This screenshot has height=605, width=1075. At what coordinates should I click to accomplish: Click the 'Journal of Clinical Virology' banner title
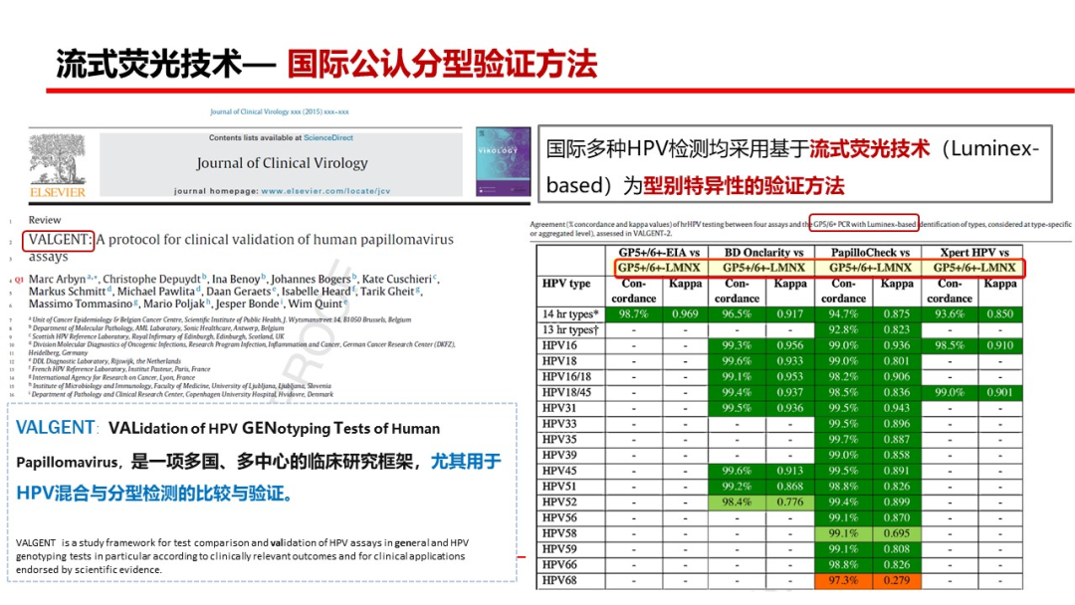click(x=282, y=163)
